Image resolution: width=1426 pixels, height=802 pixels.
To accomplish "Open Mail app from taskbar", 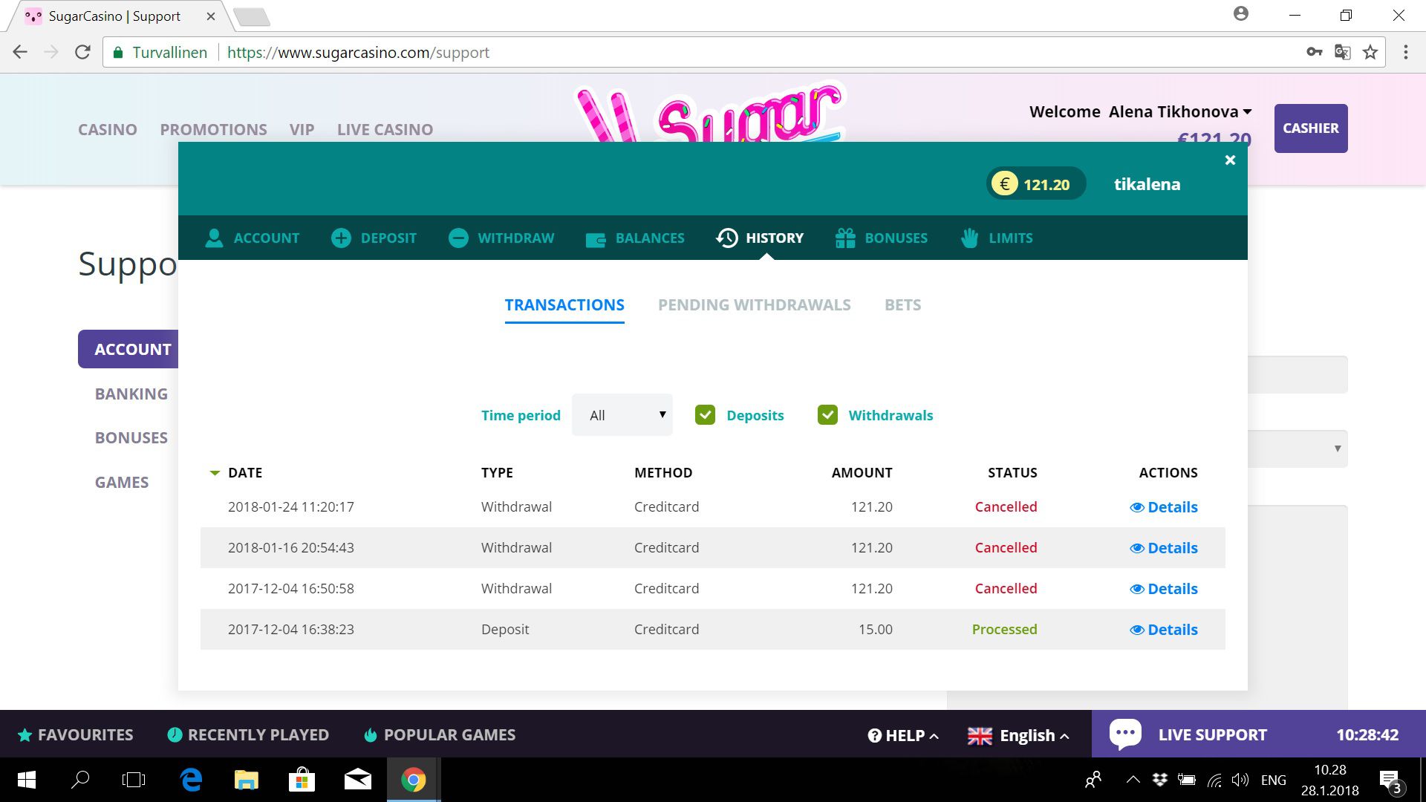I will click(x=358, y=780).
